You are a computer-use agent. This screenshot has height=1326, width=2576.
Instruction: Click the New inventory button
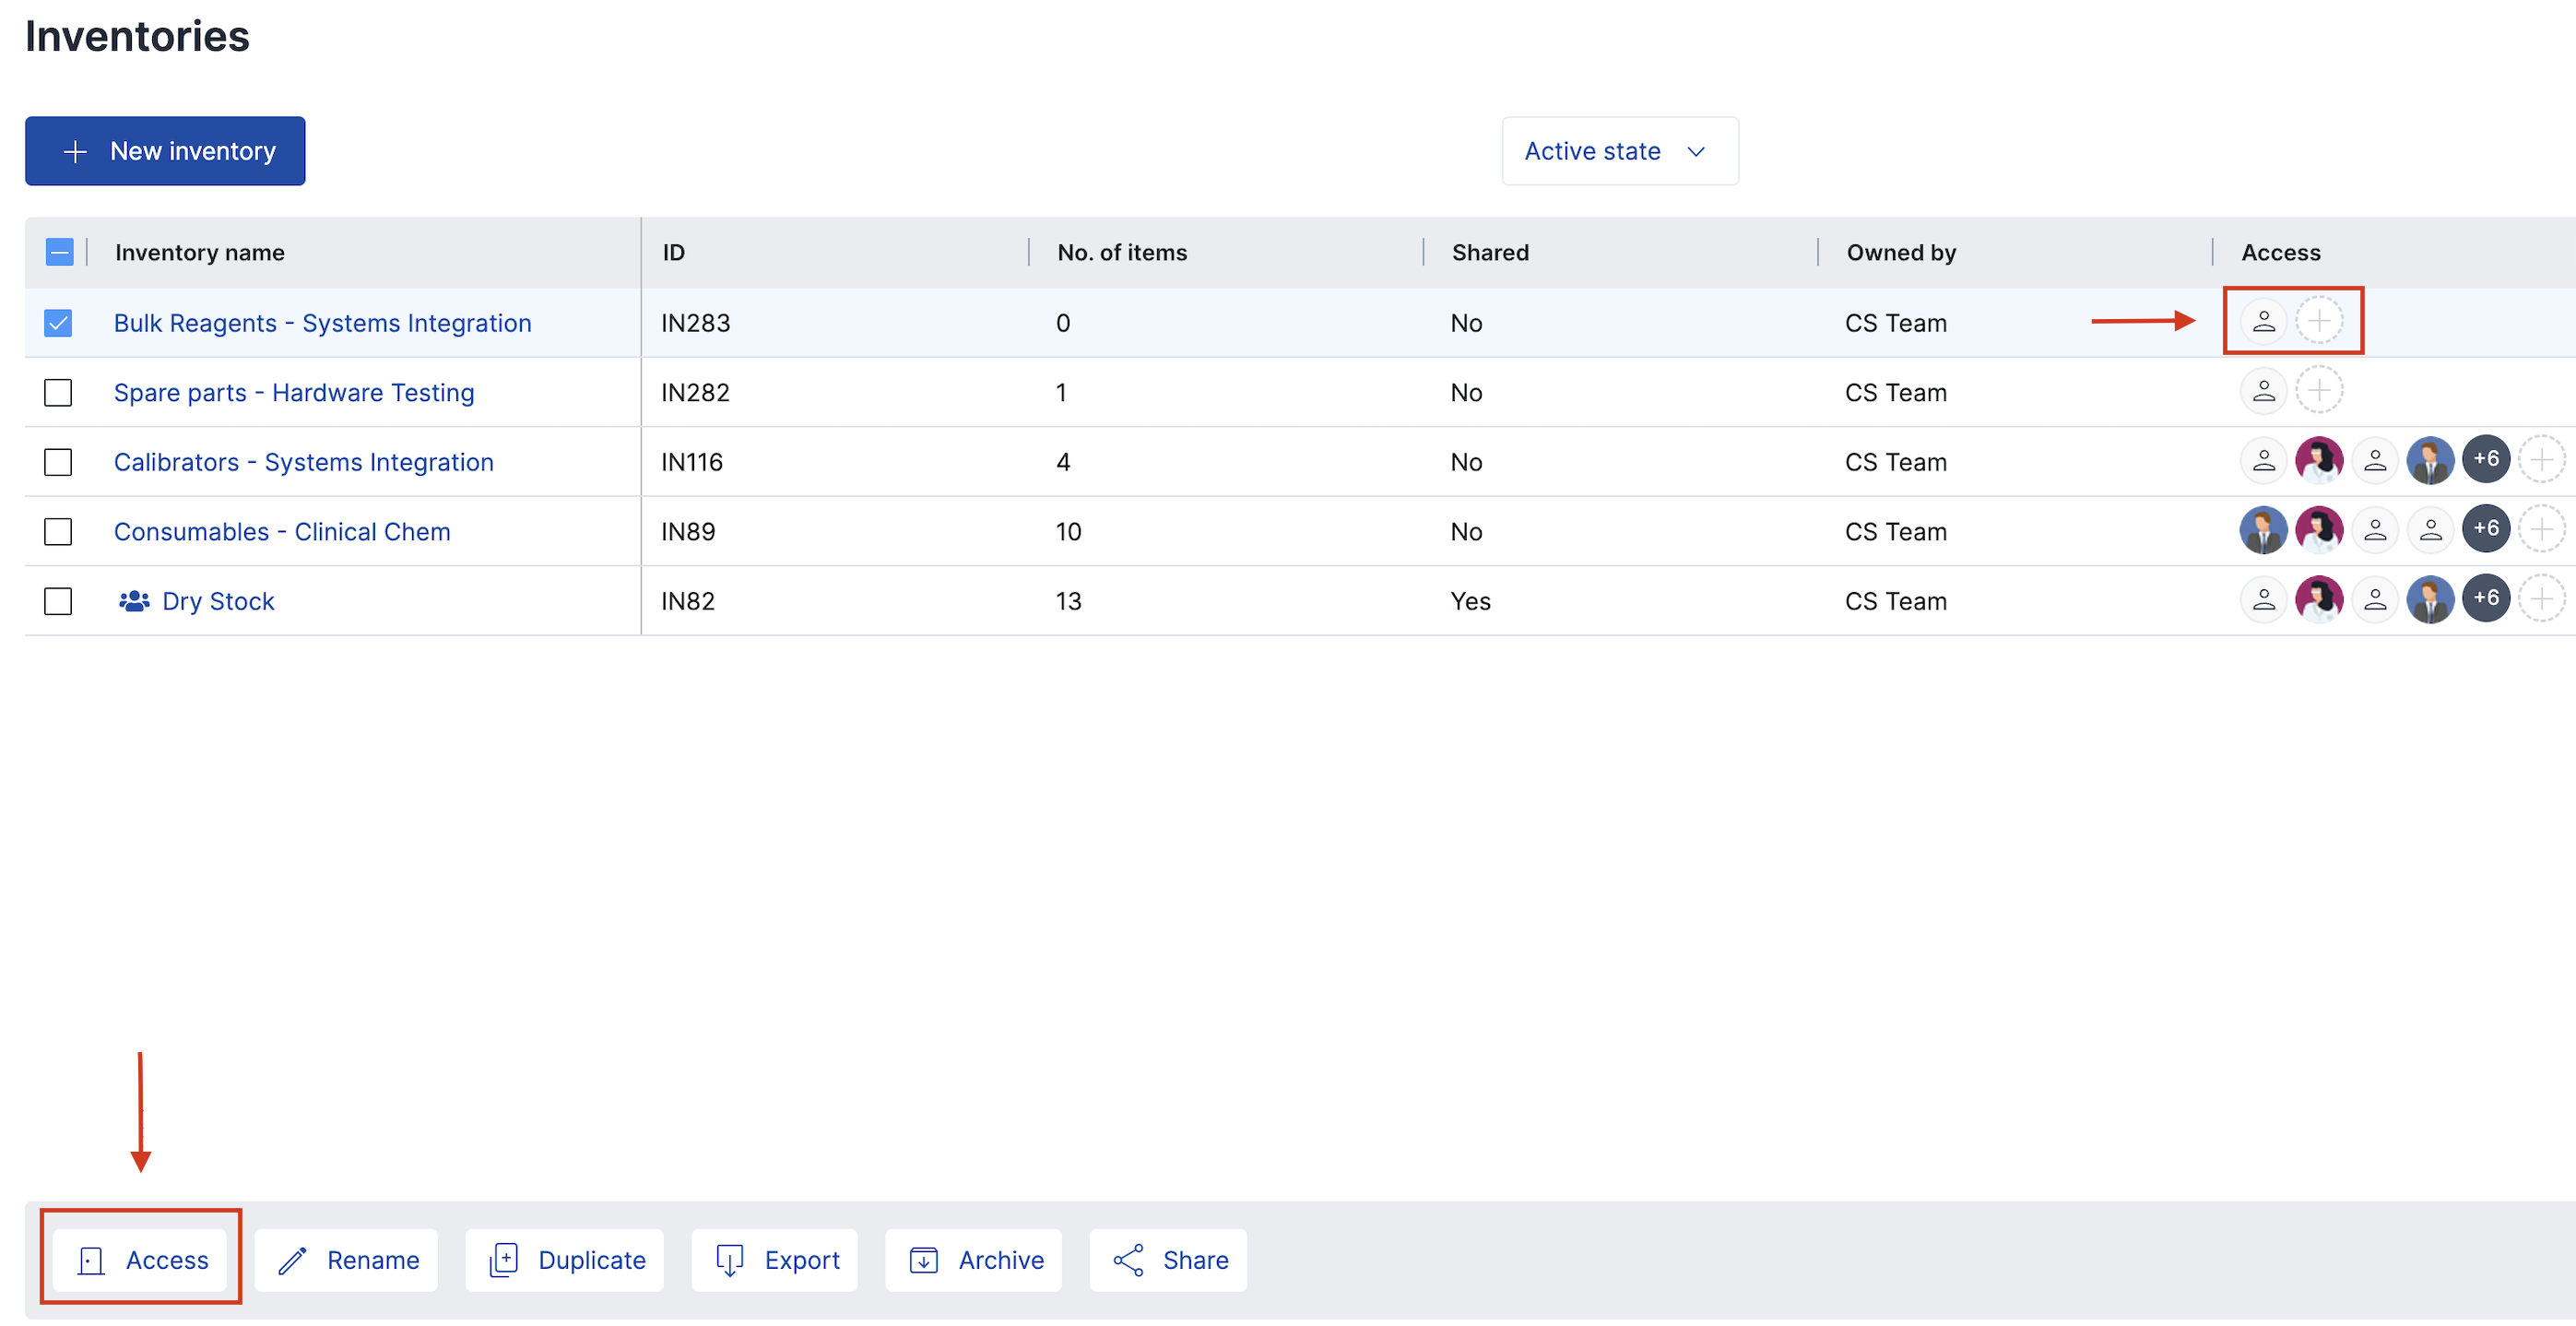(x=164, y=150)
